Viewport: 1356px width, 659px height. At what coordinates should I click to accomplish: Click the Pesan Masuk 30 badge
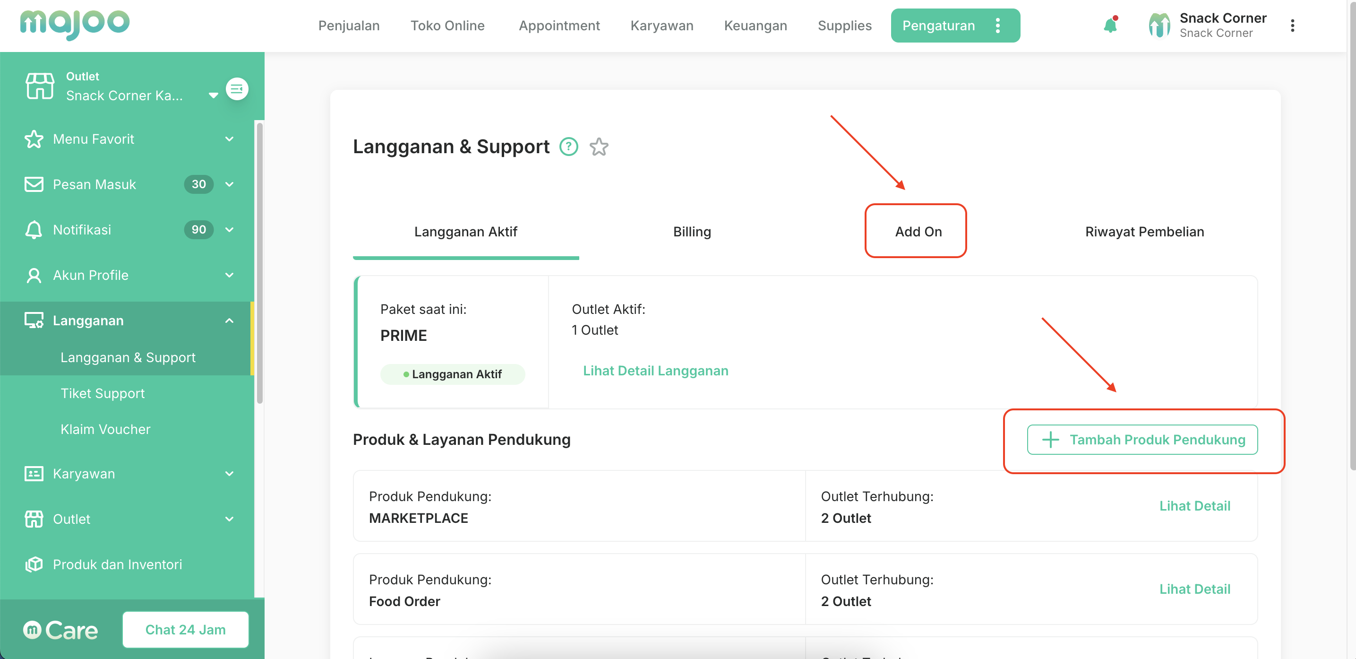coord(198,184)
